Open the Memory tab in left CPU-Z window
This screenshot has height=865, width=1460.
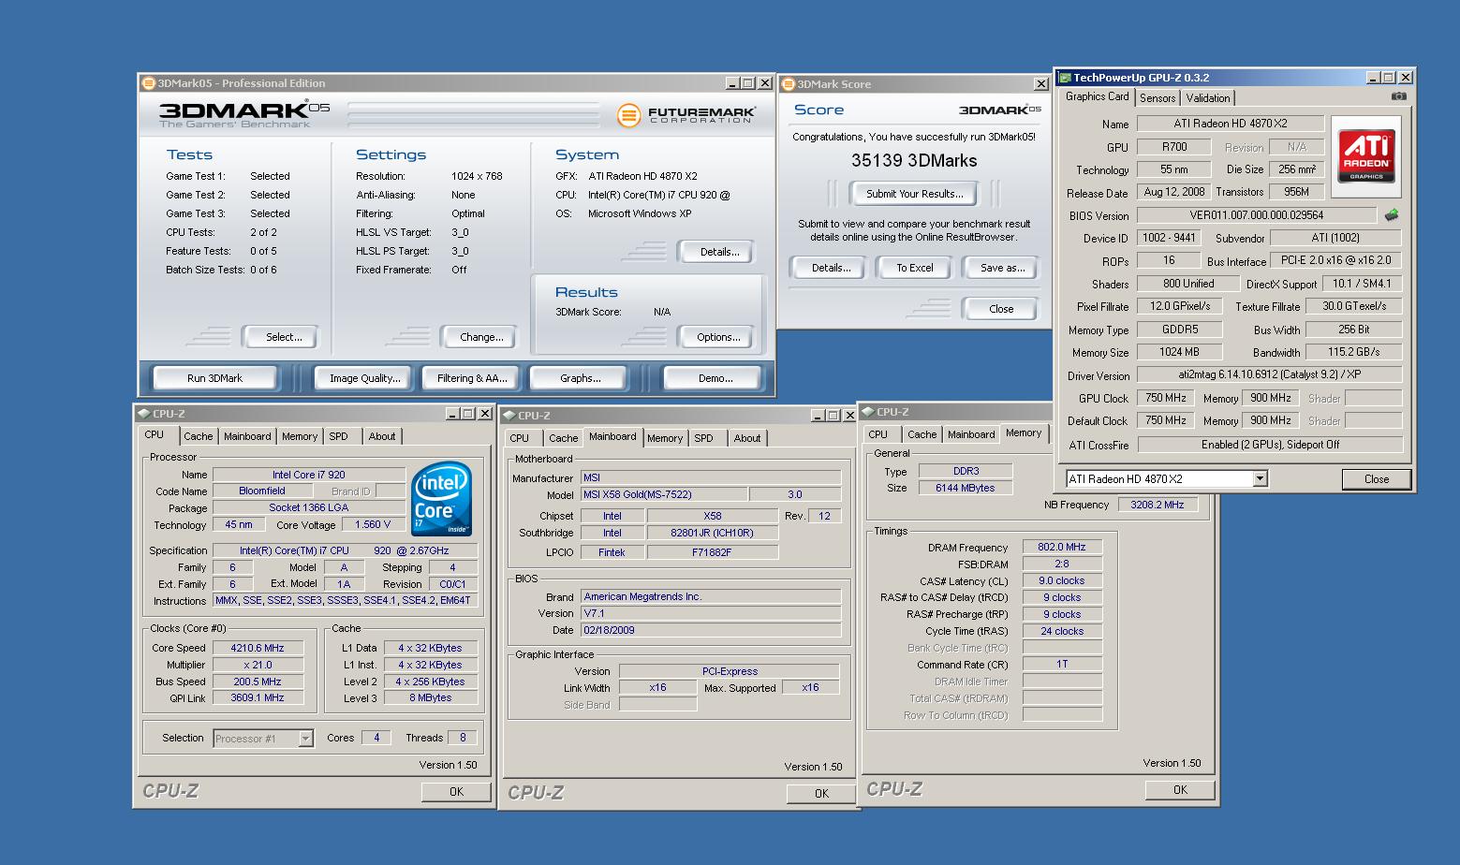tap(300, 436)
